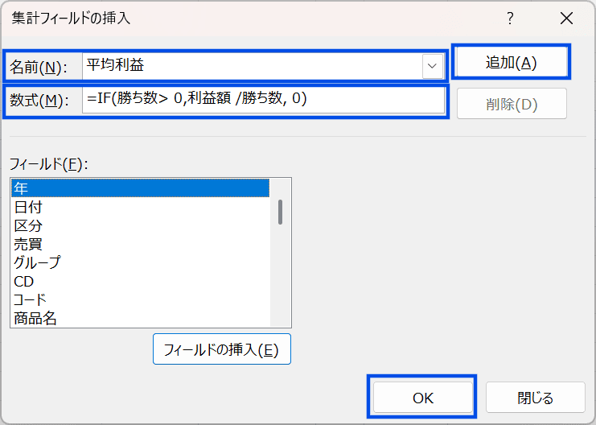Click the field list scrollbar thumb
This screenshot has width=596, height=425.
click(280, 212)
